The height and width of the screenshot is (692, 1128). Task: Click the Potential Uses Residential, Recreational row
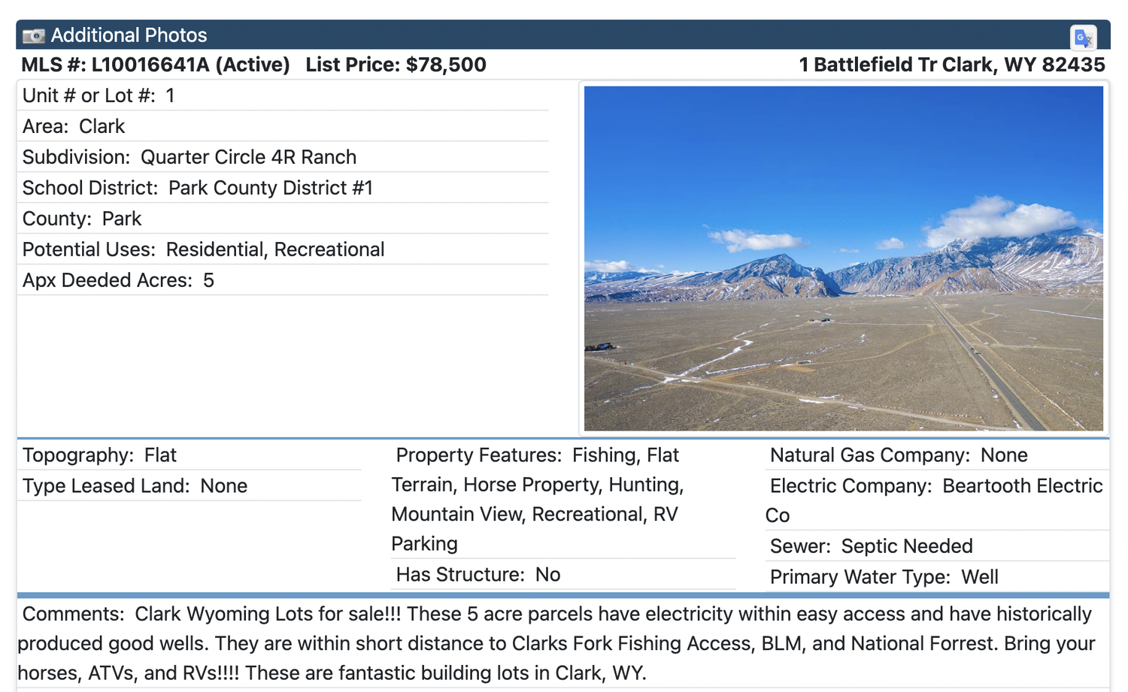coord(283,249)
